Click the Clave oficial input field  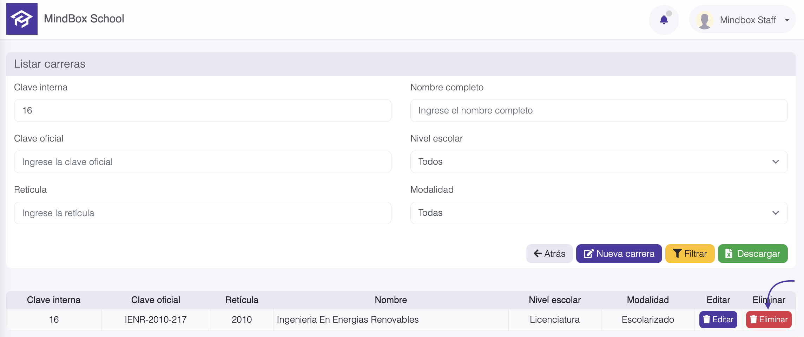[203, 161]
